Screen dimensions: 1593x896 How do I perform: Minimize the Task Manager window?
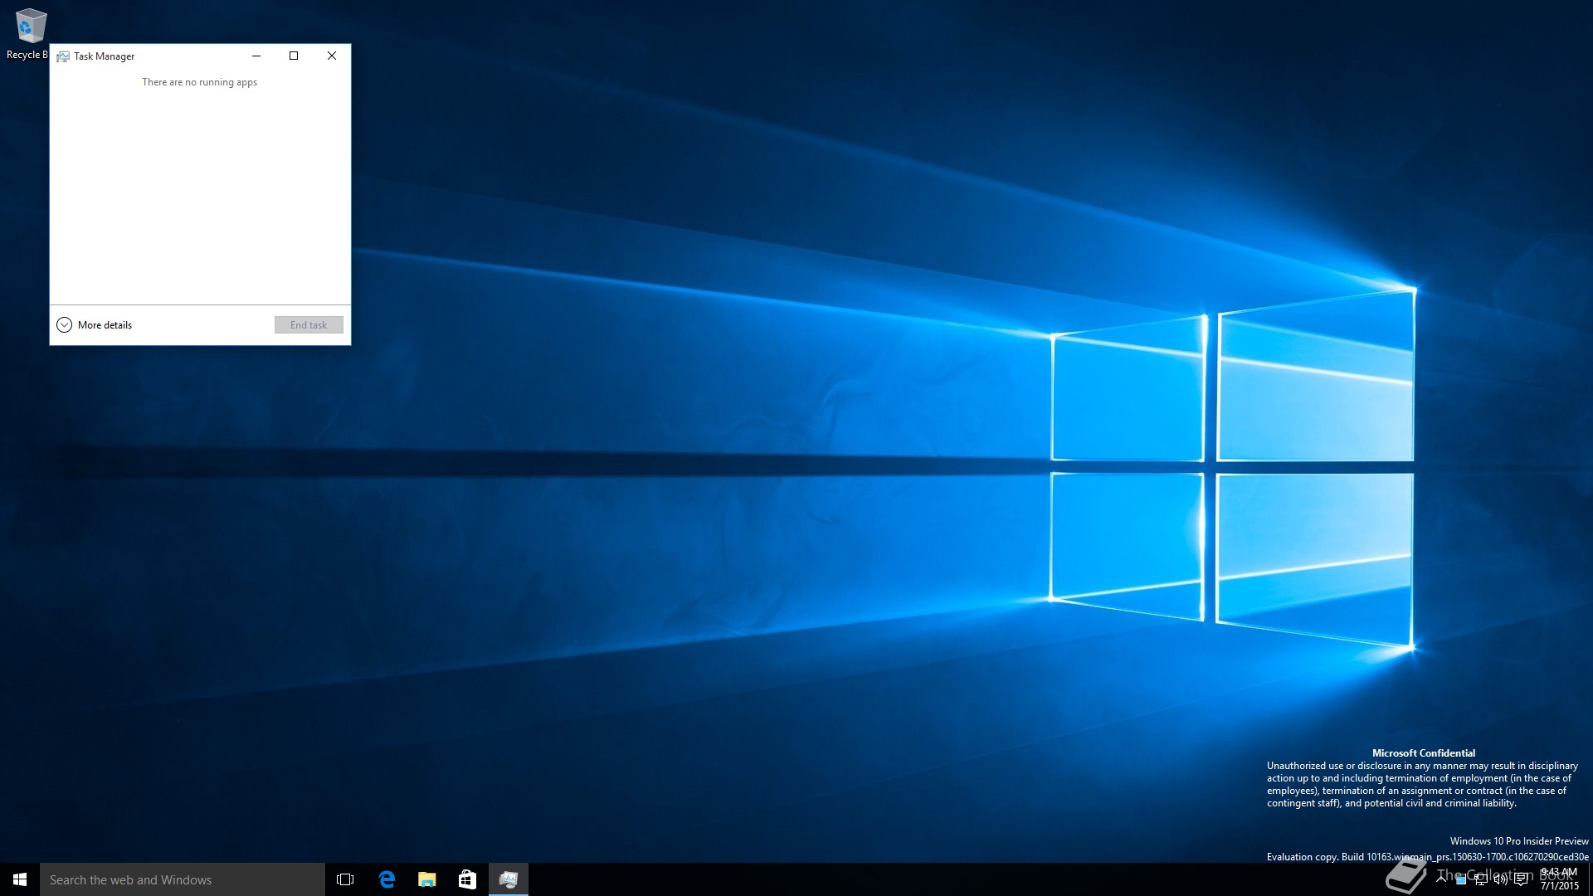(256, 56)
